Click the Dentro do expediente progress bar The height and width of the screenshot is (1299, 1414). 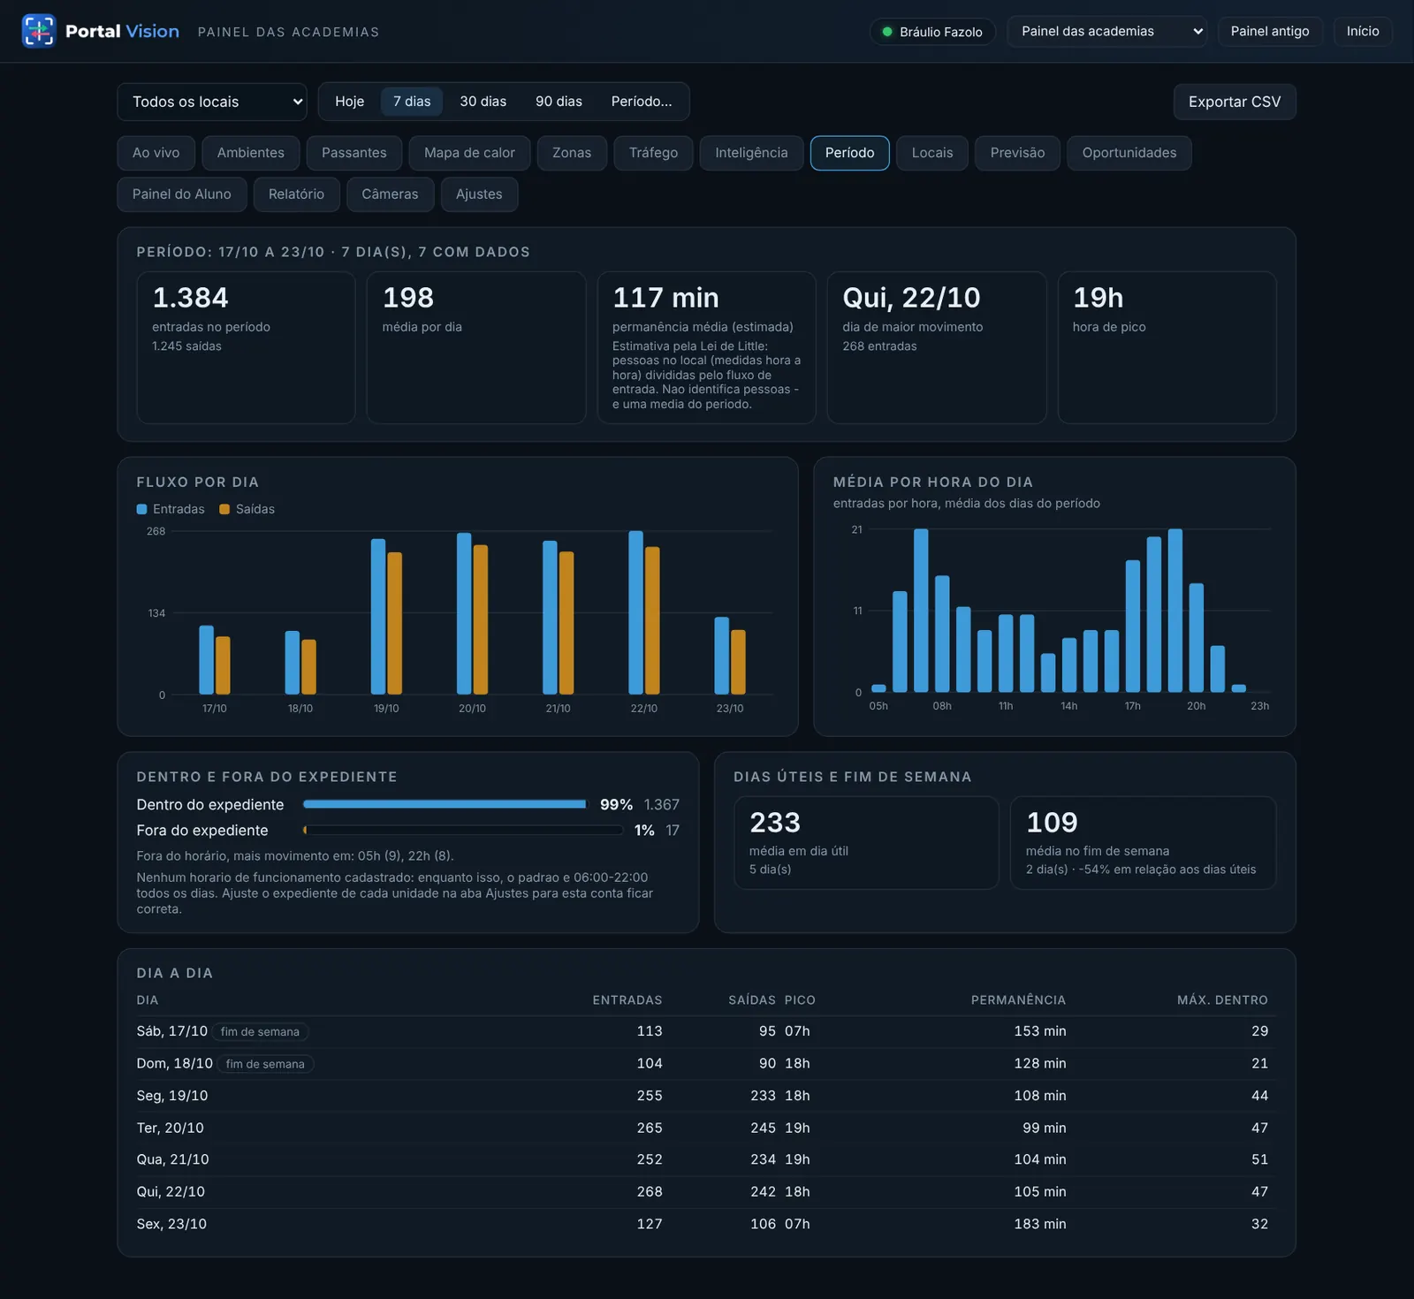(x=445, y=804)
